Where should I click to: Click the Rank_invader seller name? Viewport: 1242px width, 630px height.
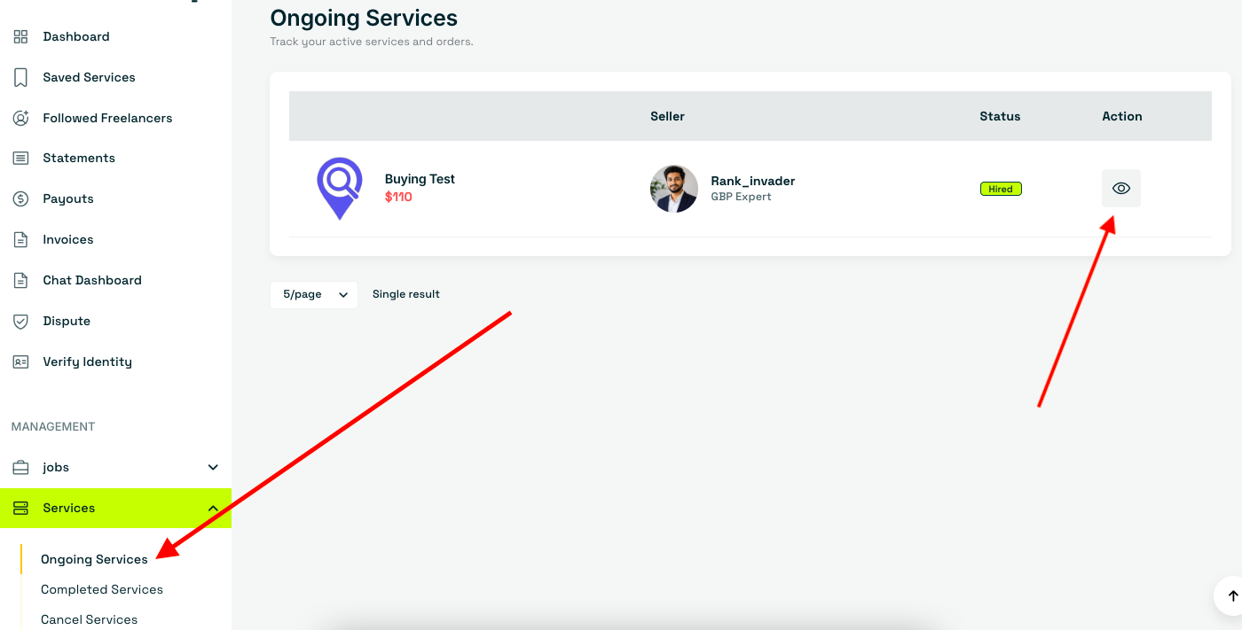coord(753,181)
